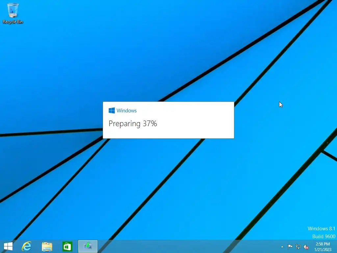The width and height of the screenshot is (337, 253).
Task: Click the 'Windows' title in dialog
Action: [x=126, y=110]
